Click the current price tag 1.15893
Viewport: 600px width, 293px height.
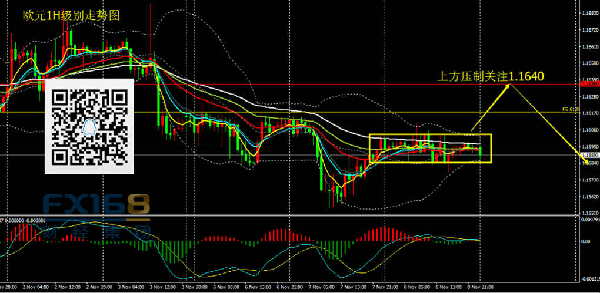point(589,155)
